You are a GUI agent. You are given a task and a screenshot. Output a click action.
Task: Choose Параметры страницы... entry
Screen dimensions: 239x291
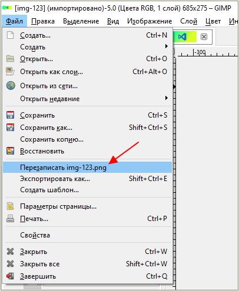coord(88,206)
